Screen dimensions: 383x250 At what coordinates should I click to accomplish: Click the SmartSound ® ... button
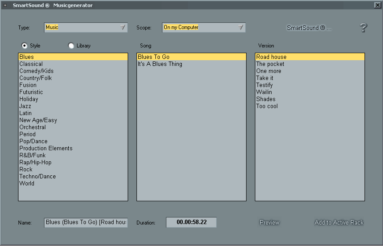pos(309,28)
